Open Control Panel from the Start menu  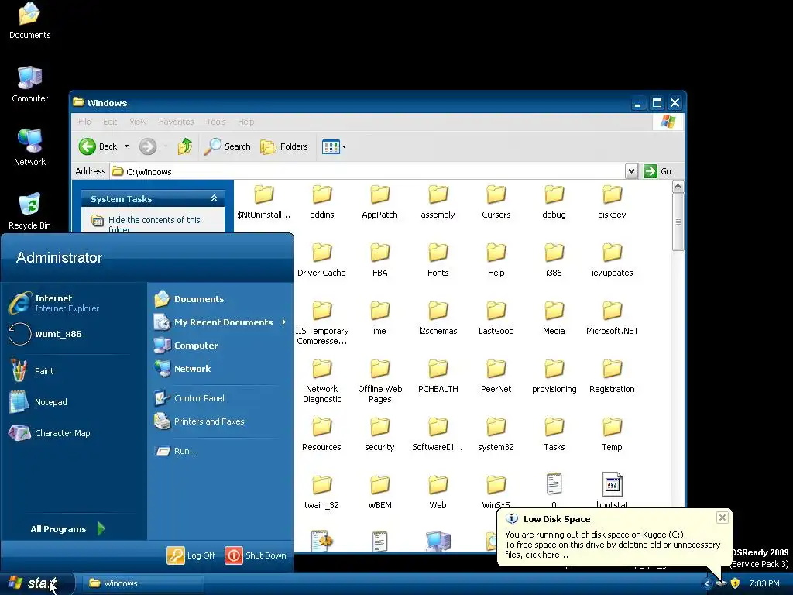point(189,398)
